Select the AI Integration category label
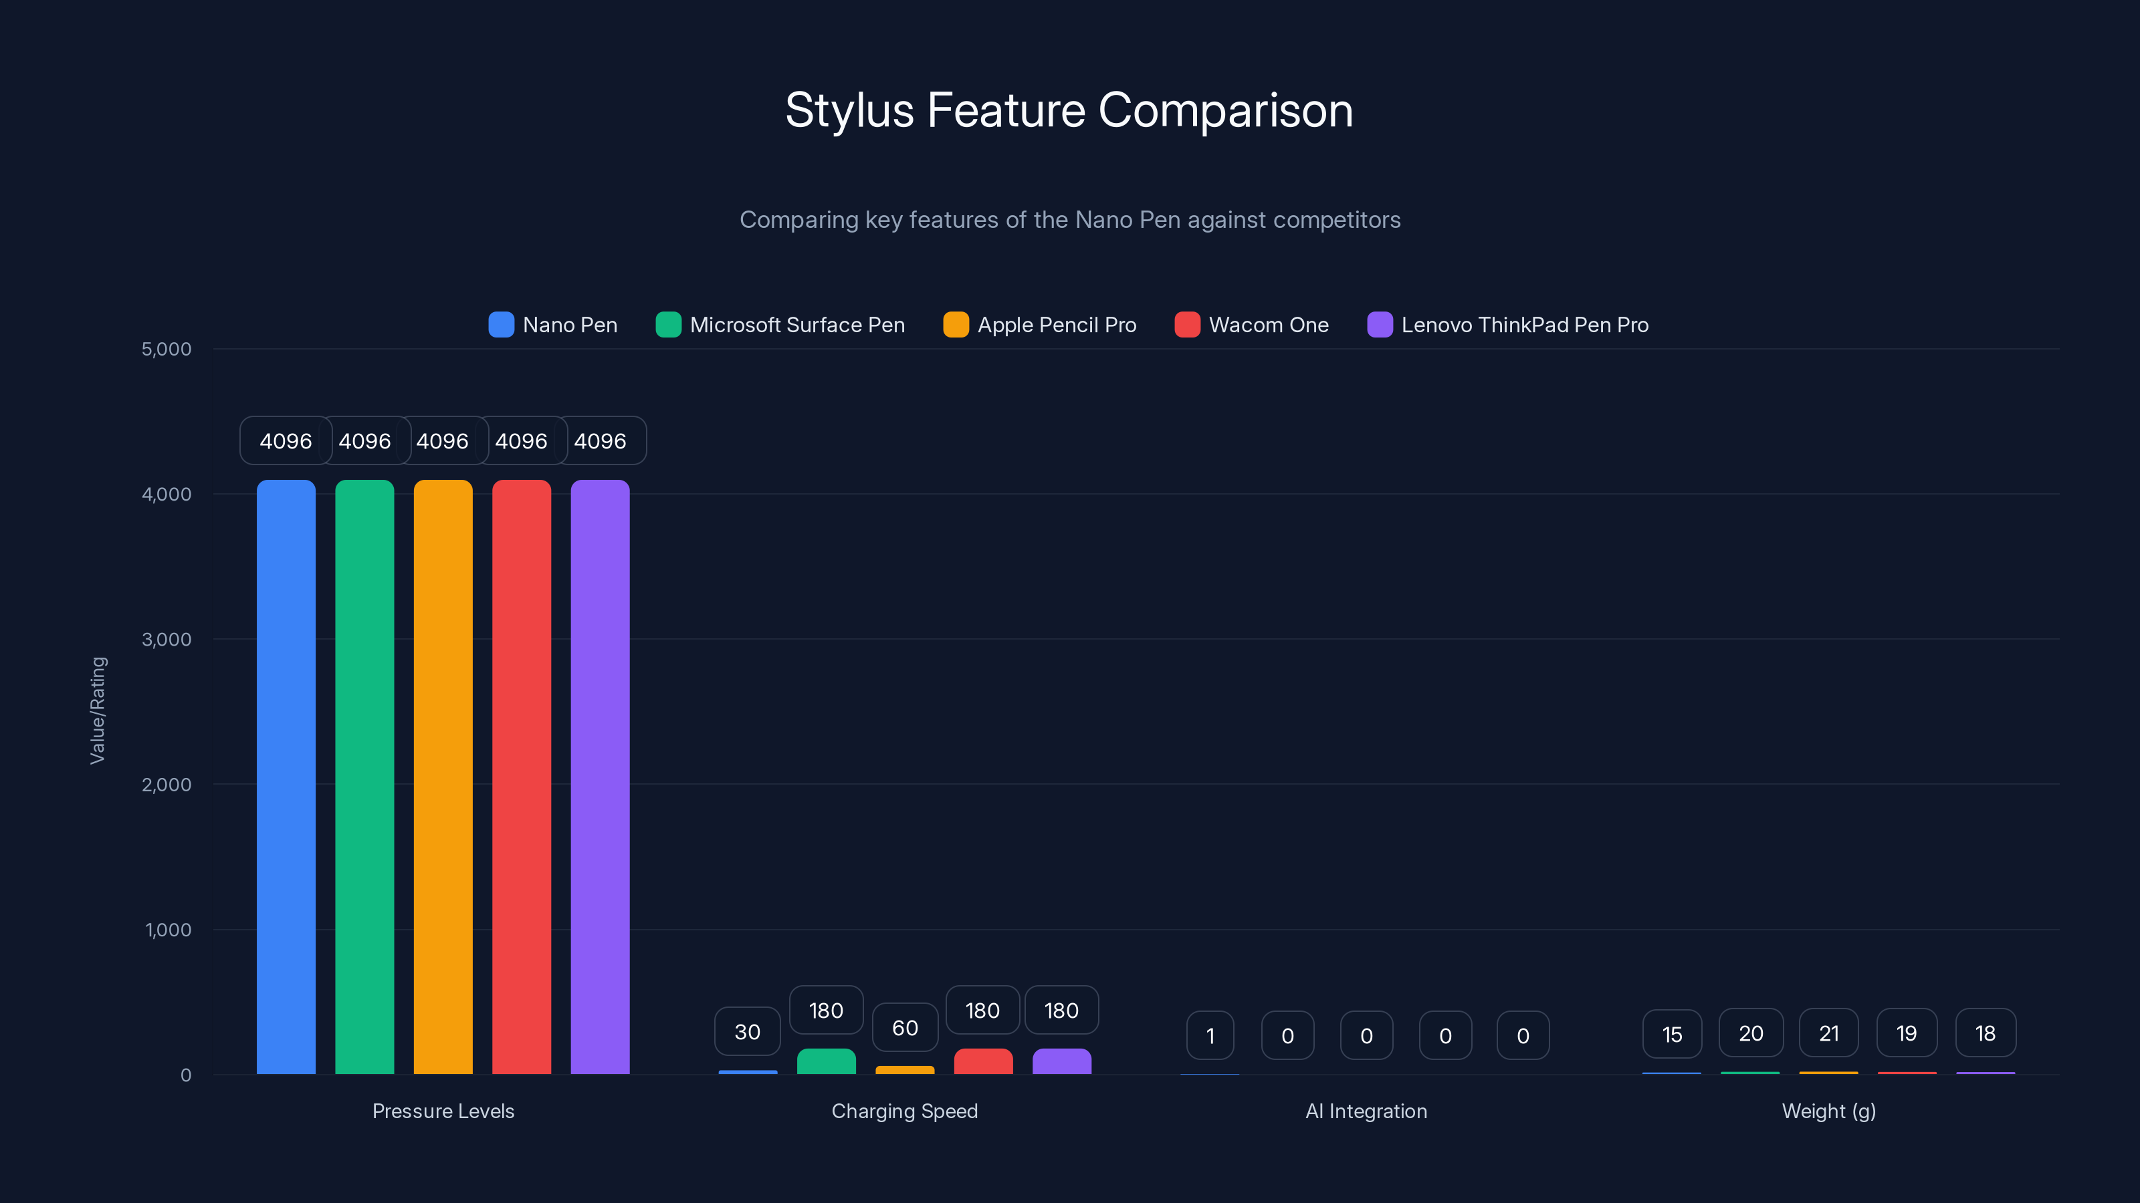This screenshot has width=2140, height=1203. 1366,1111
